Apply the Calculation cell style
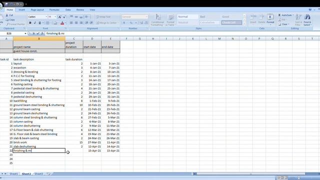Screen dimensions: 320x180 [209, 22]
